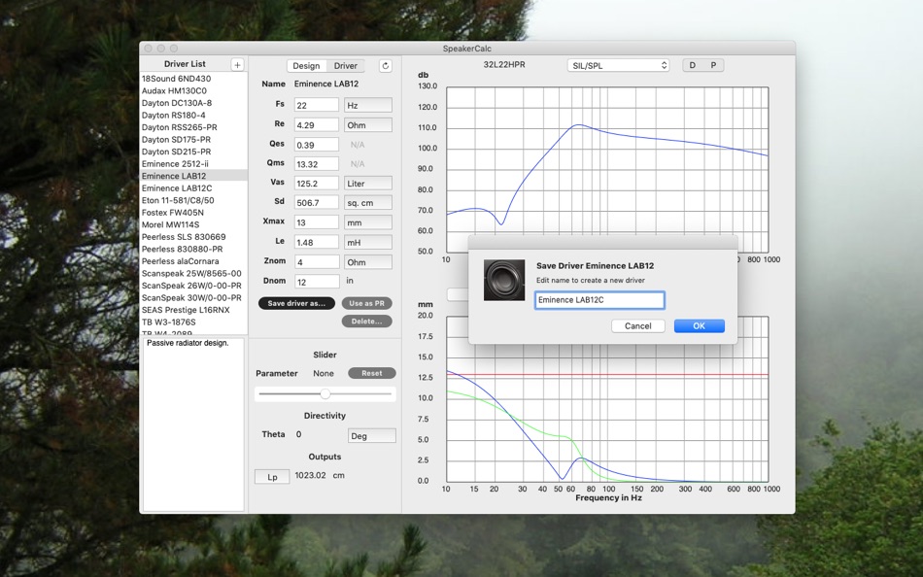The image size is (923, 577).
Task: Click the + icon to add a new driver
Action: [x=236, y=63]
